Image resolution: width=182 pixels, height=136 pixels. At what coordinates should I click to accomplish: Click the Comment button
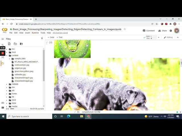tap(149, 31)
